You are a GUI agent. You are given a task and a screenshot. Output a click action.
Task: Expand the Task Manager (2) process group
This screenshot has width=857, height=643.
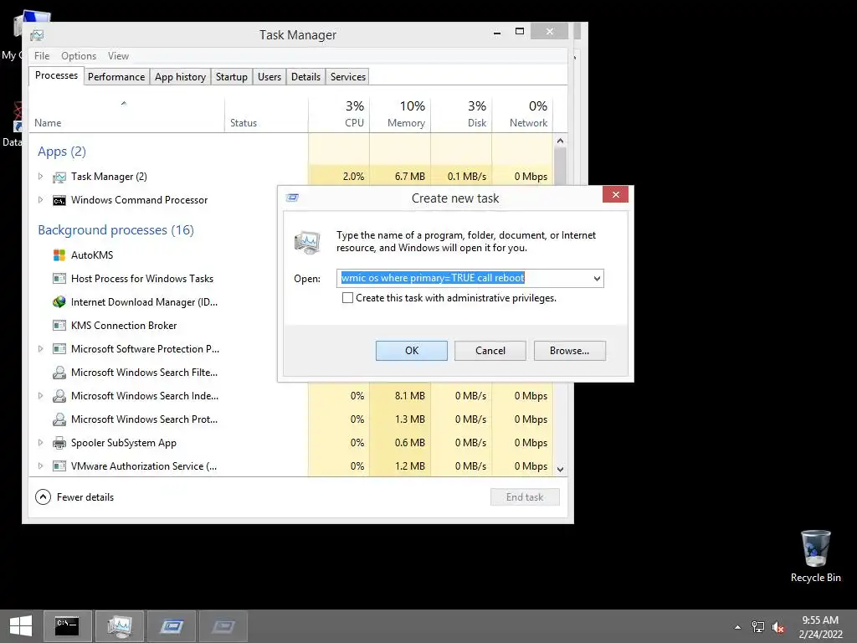click(40, 177)
